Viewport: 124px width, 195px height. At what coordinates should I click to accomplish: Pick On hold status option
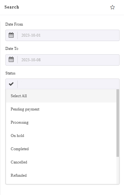point(61,136)
